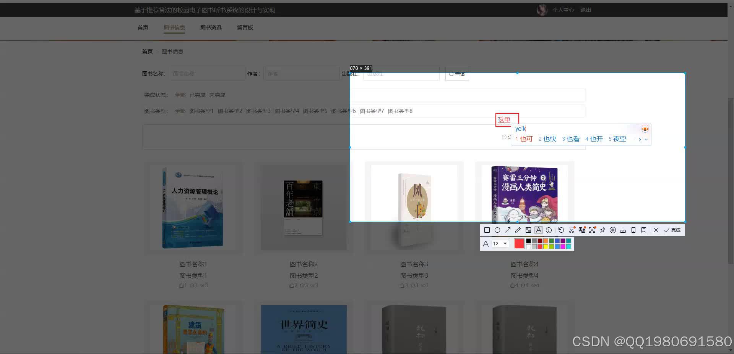This screenshot has width=734, height=354.
Task: Choose IME candidate 夜空
Action: [617, 139]
